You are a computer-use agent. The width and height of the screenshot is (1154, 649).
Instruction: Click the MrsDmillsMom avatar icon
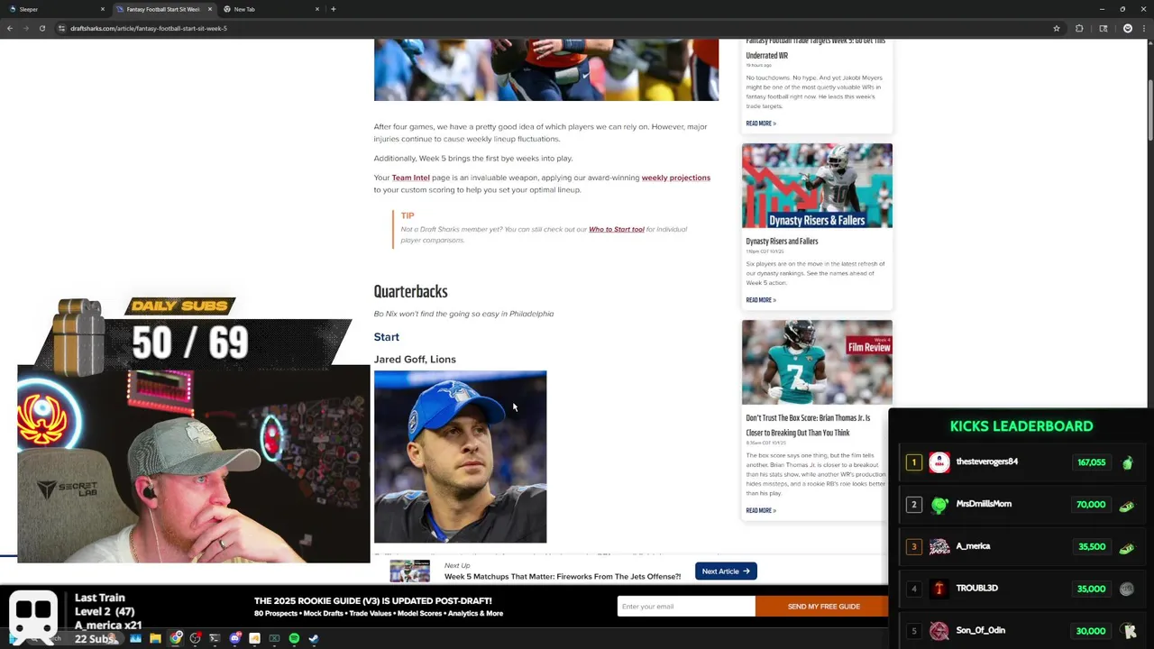coord(939,505)
